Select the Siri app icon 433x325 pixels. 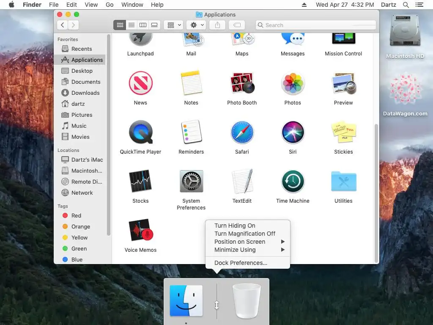293,132
